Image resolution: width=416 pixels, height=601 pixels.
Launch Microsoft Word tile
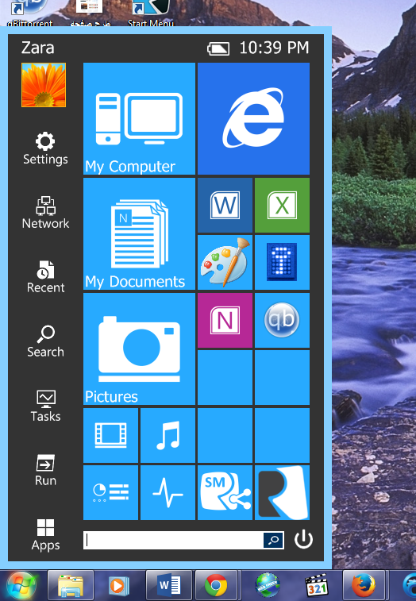[225, 205]
